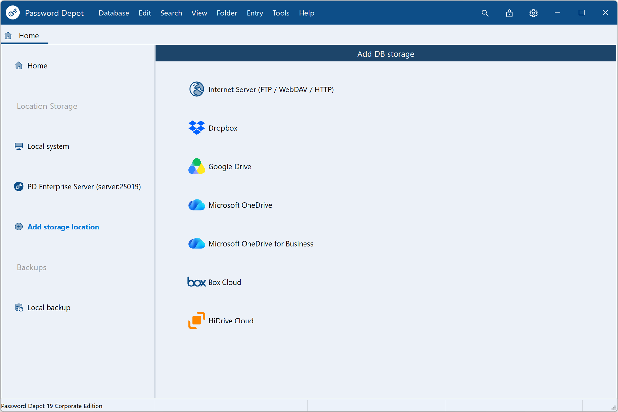Click the Google Drive logo icon

coord(196,166)
